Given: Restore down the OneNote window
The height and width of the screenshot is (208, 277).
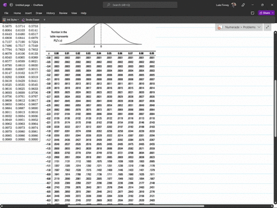Looking at the screenshot, I should pos(263,5).
